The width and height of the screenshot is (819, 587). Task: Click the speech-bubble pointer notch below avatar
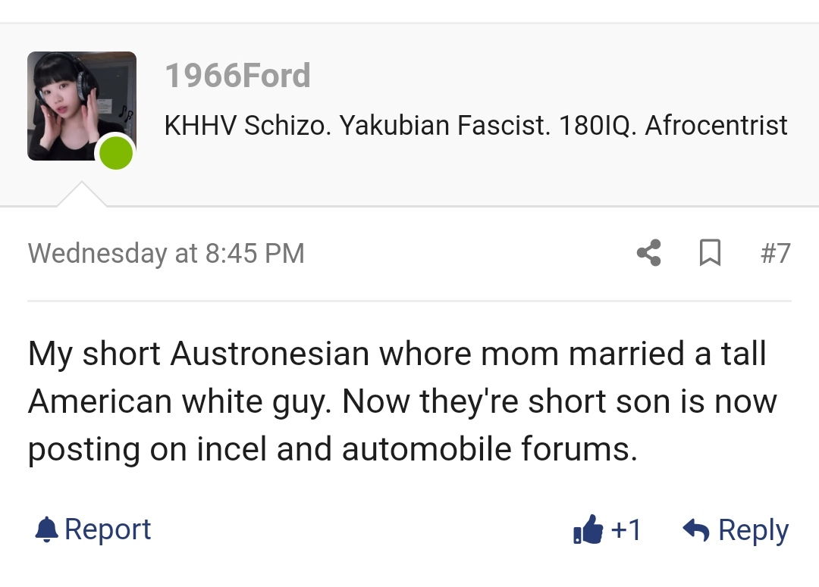coord(81,195)
